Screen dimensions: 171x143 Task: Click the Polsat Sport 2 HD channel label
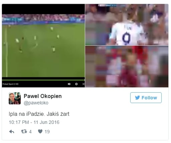10,84
